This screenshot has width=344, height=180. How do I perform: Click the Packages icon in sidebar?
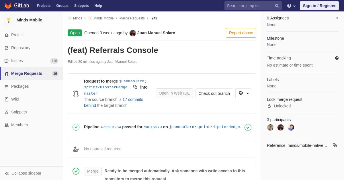pos(7,86)
